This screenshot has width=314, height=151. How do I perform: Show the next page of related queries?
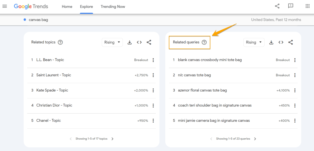click(x=255, y=138)
